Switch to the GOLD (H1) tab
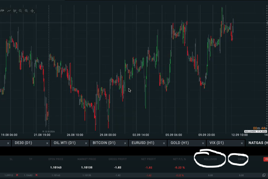This screenshot has width=268, height=179. pos(180,143)
